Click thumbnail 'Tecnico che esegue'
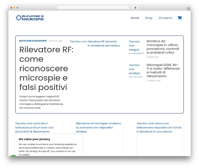 [136, 47]
